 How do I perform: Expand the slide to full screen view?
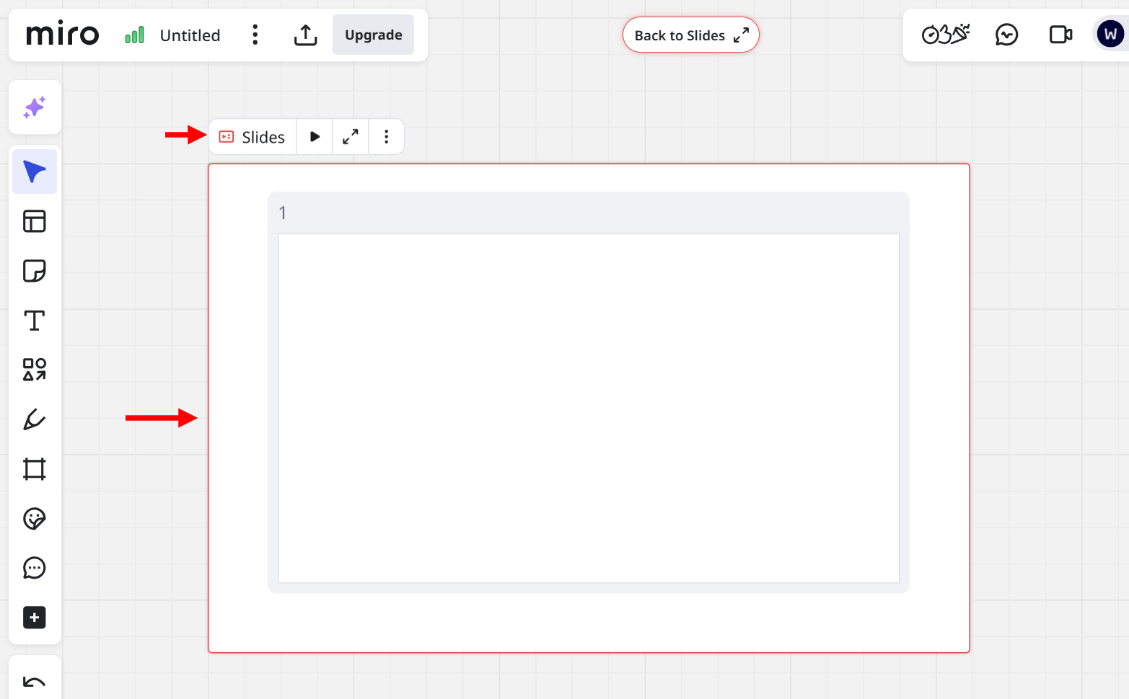(x=351, y=136)
